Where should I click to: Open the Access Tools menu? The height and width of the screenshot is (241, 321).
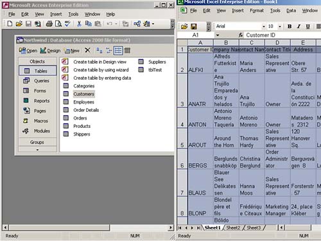coord(73,14)
